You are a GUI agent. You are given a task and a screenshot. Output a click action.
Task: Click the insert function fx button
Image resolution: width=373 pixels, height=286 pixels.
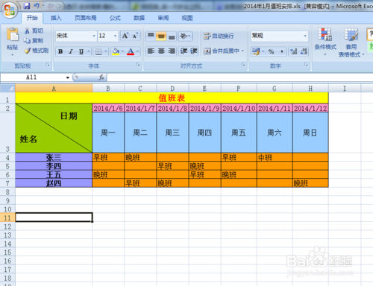101,77
